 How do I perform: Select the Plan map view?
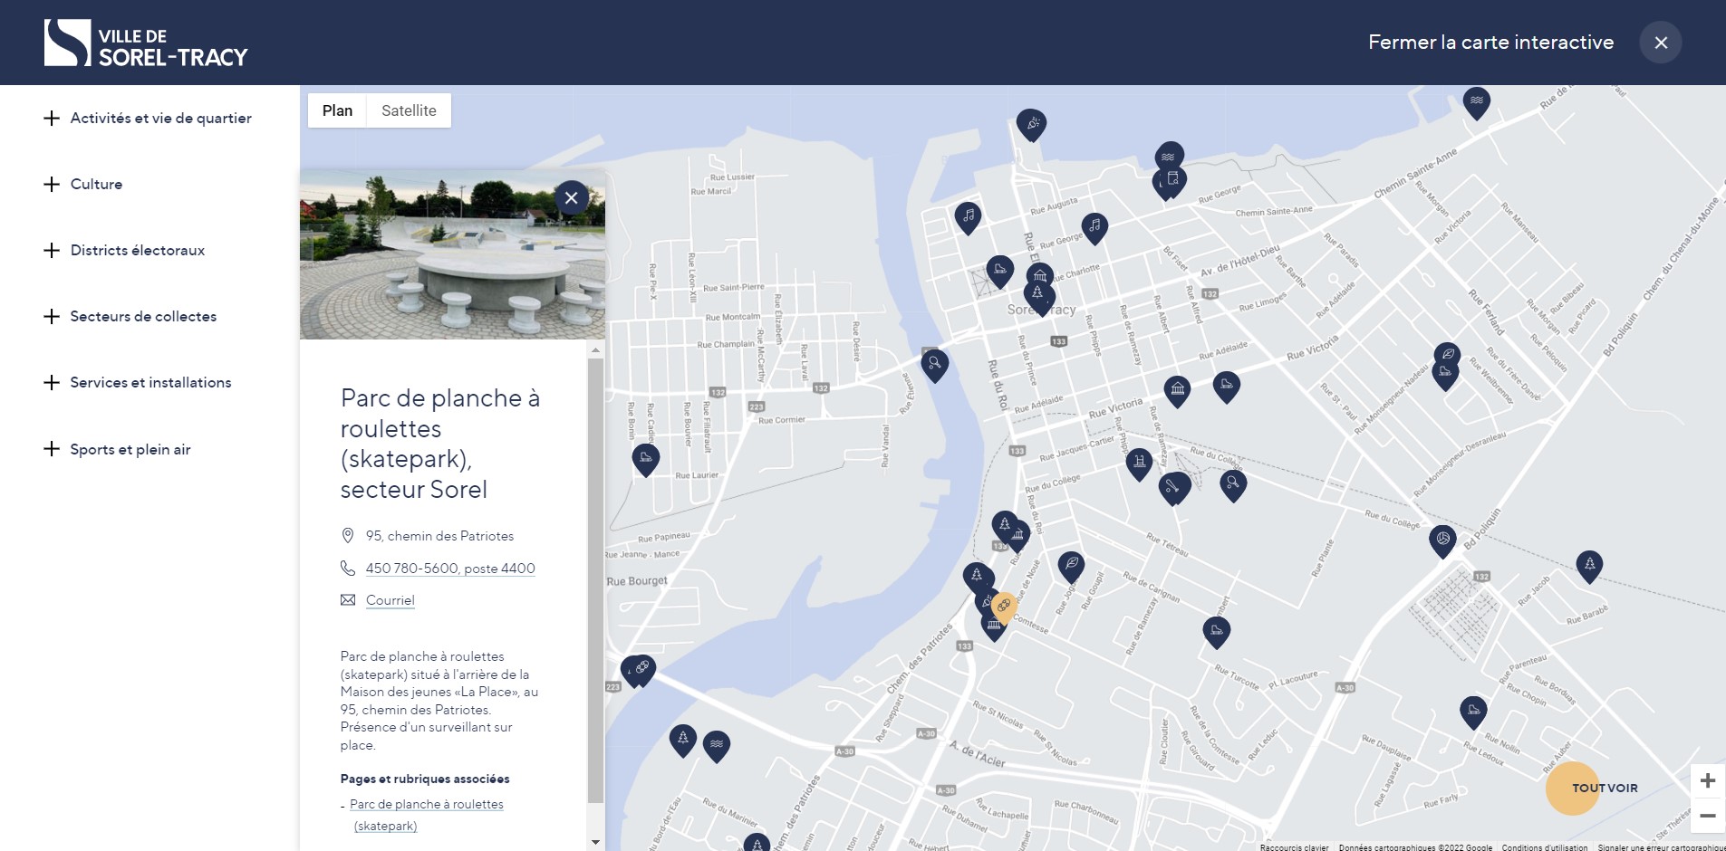tap(337, 110)
